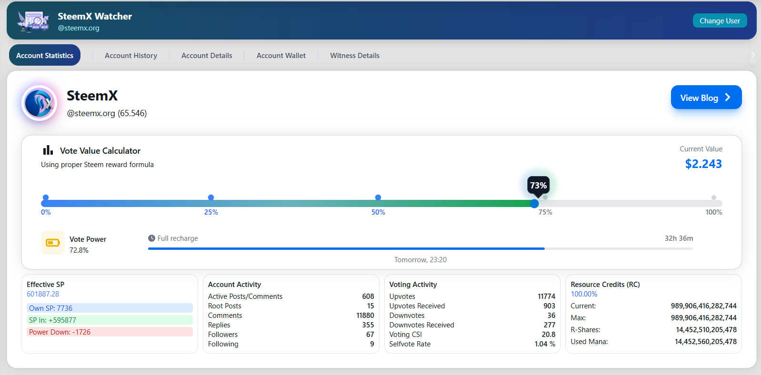Click the Effective SP value 601887.28
Viewport: 761px width, 375px height.
click(43, 294)
